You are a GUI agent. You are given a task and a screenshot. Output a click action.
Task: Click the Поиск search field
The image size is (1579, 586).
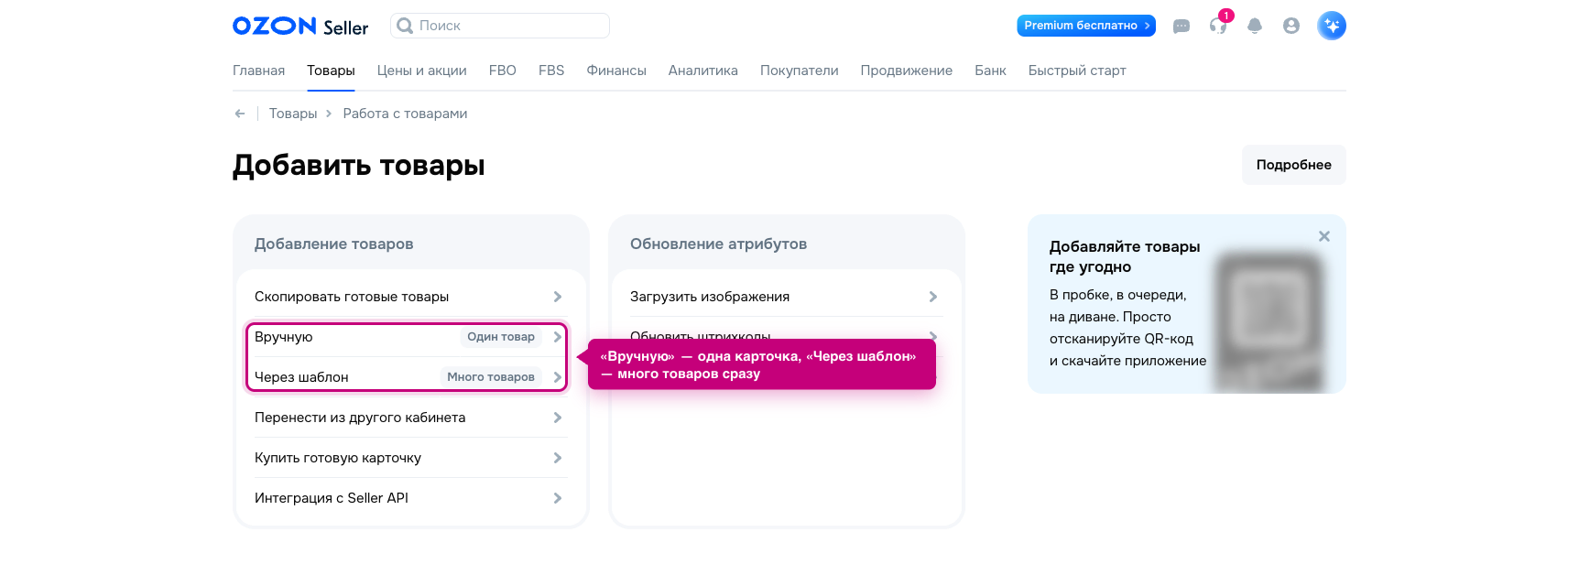[500, 26]
